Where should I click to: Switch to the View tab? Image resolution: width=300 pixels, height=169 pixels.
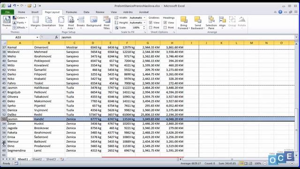tap(113, 12)
